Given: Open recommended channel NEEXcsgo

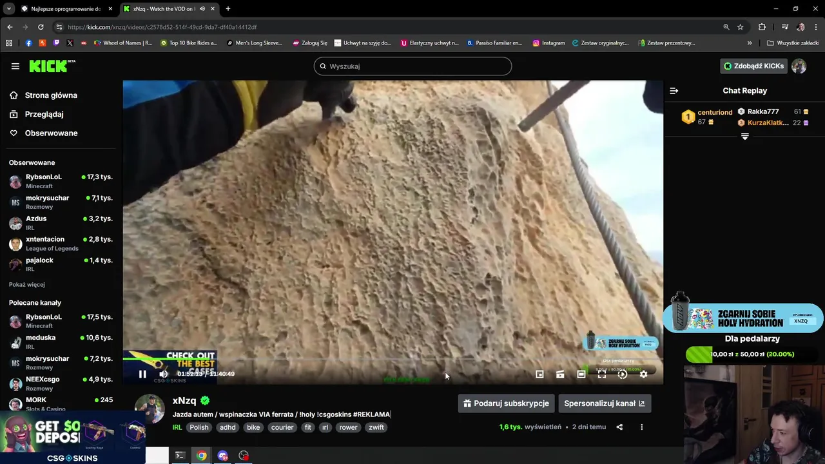Looking at the screenshot, I should (61, 383).
